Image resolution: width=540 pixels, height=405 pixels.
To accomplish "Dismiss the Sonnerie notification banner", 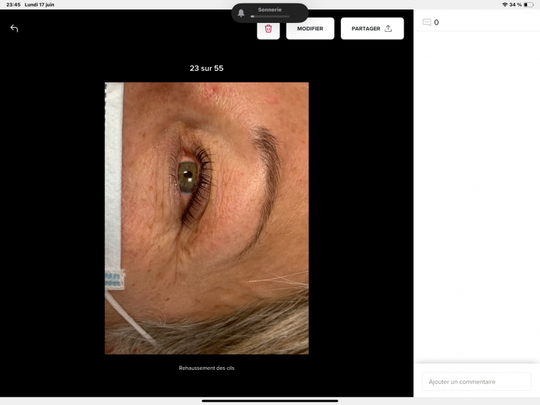I will click(270, 11).
